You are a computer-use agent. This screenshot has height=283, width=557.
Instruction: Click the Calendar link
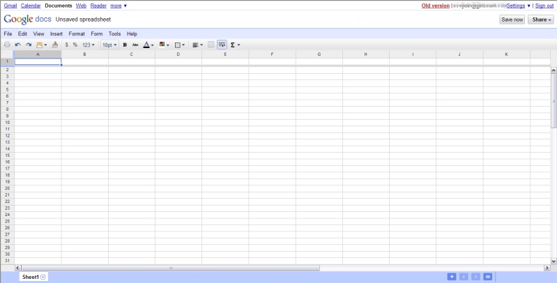click(31, 6)
